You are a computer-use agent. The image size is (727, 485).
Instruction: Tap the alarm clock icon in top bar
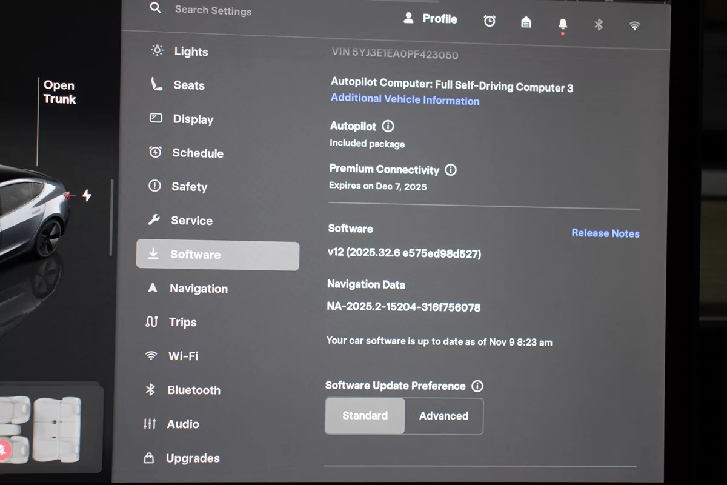(490, 21)
